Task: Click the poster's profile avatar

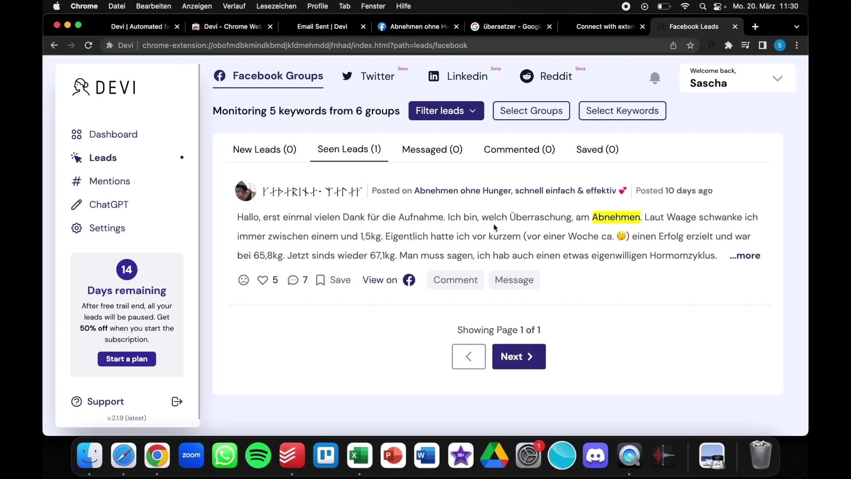Action: click(245, 191)
